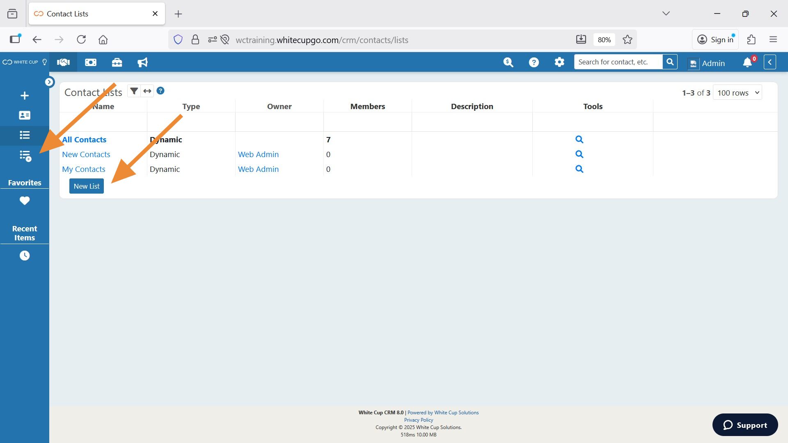Bookmark this page with star
Screen dimensions: 788x443
627,39
